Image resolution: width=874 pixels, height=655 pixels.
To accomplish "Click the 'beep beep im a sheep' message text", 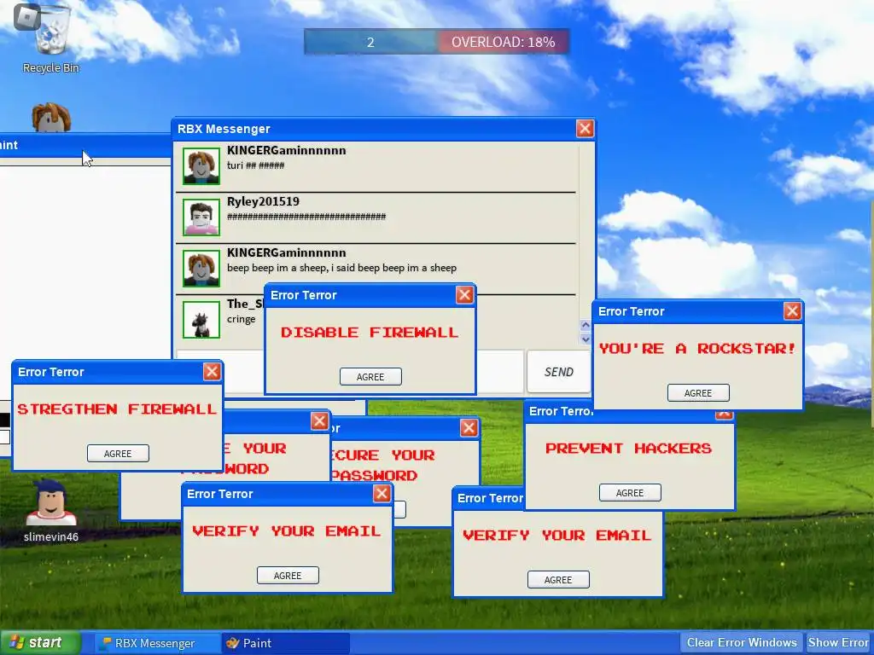I will click(341, 268).
